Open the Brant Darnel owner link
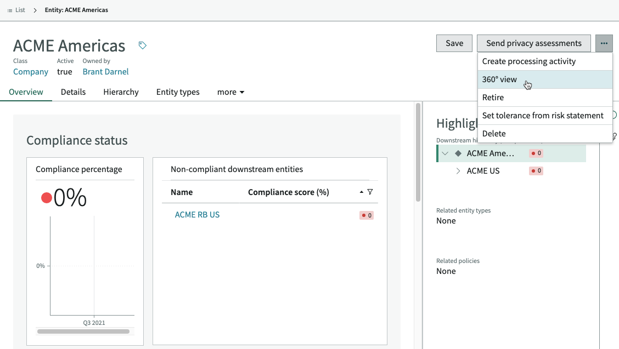Image resolution: width=619 pixels, height=349 pixels. point(105,72)
